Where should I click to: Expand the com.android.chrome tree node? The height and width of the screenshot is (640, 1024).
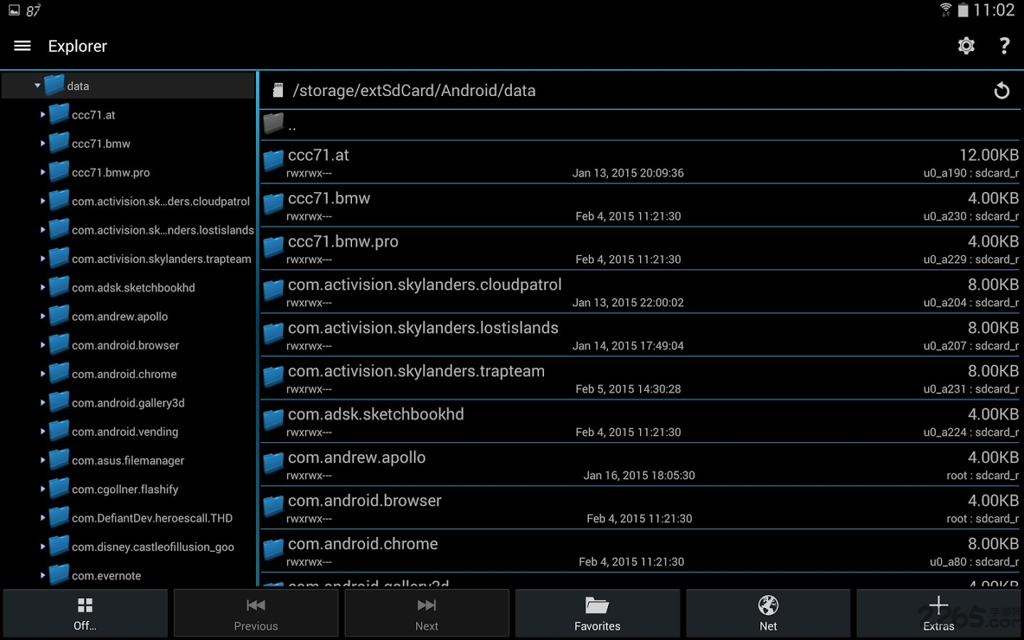pos(43,374)
